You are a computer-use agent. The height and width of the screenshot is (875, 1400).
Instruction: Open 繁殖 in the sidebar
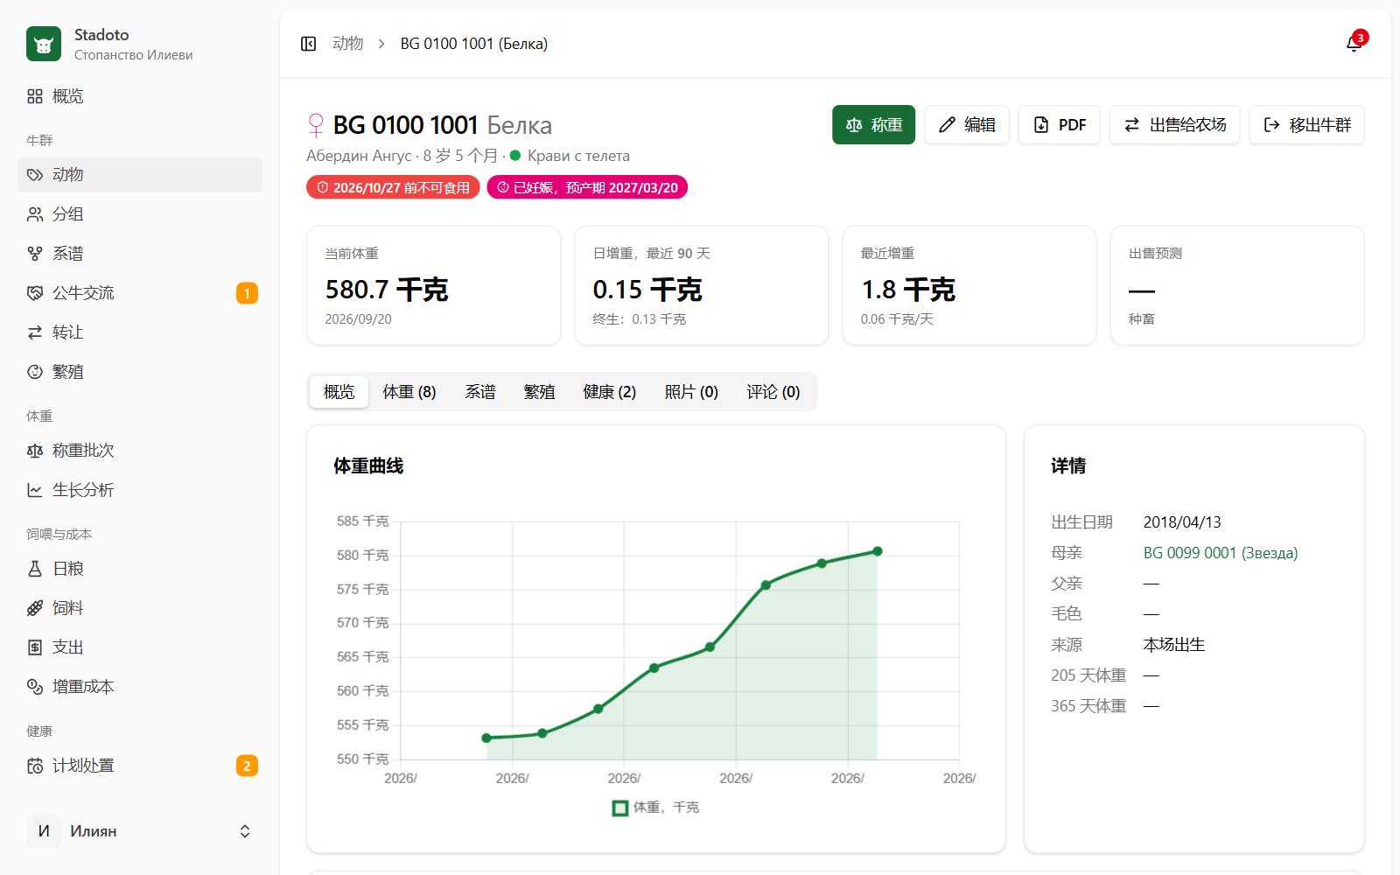point(140,372)
